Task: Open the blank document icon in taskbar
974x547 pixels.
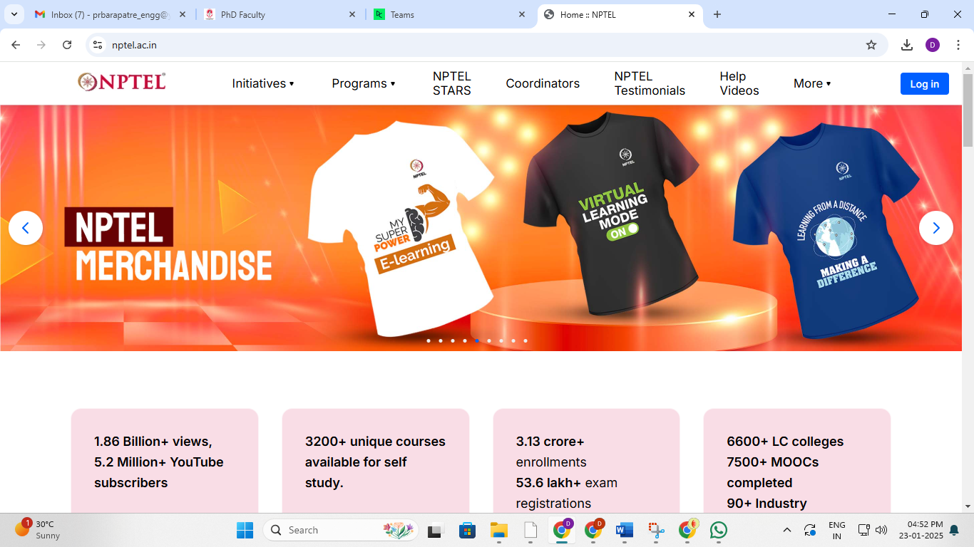Action: click(530, 530)
